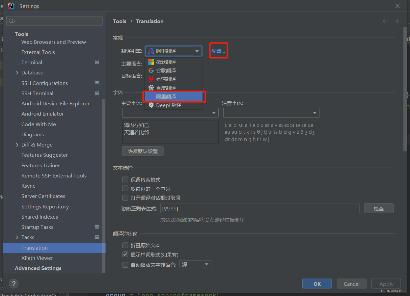Select Shared Indexes in the tree
The width and height of the screenshot is (410, 296).
click(40, 217)
